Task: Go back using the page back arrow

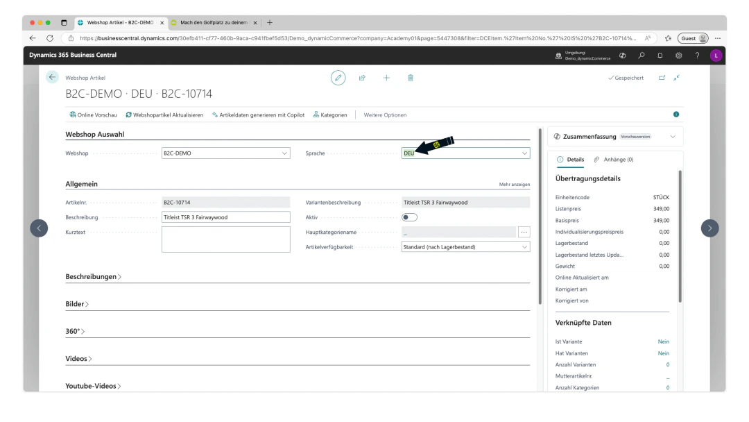Action: [x=52, y=77]
